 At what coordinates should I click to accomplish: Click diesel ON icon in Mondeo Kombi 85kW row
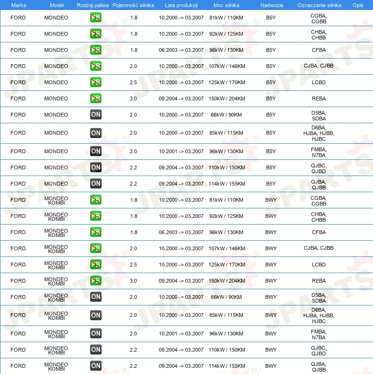point(96,315)
